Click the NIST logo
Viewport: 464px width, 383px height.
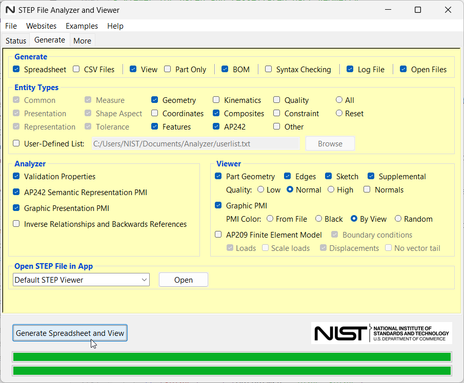click(x=381, y=333)
